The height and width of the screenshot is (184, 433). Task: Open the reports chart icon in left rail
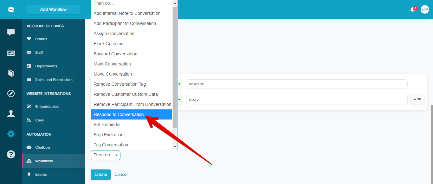[11, 53]
